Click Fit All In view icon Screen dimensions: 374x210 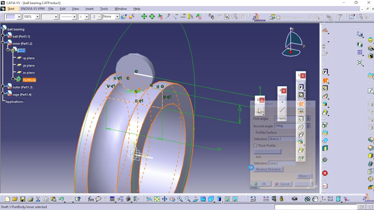point(157,199)
